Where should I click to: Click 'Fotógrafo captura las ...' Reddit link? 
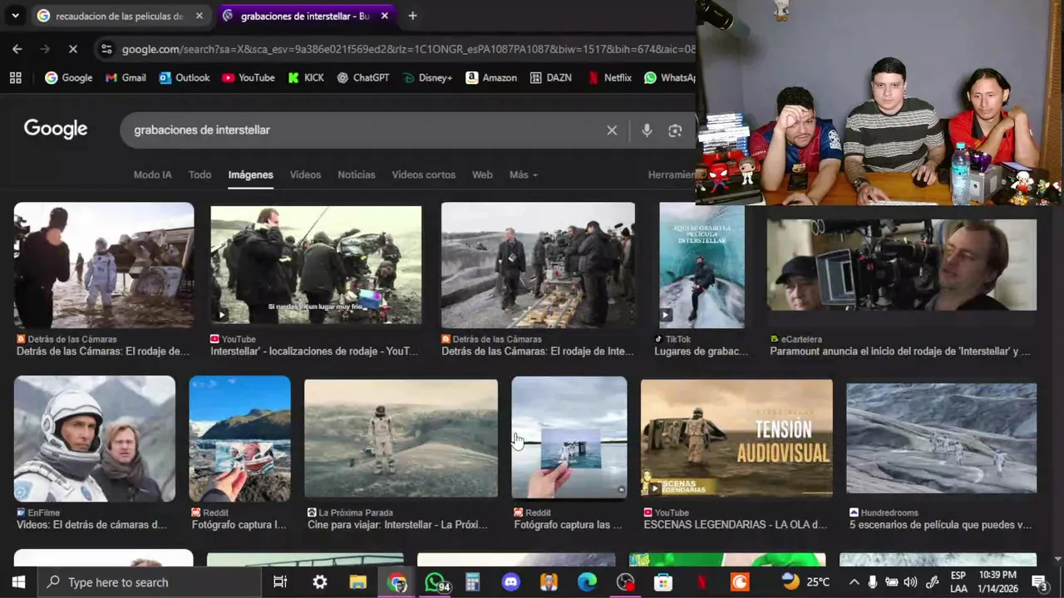pyautogui.click(x=568, y=525)
